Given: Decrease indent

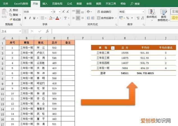Looking at the screenshot, I should coord(88,18).
